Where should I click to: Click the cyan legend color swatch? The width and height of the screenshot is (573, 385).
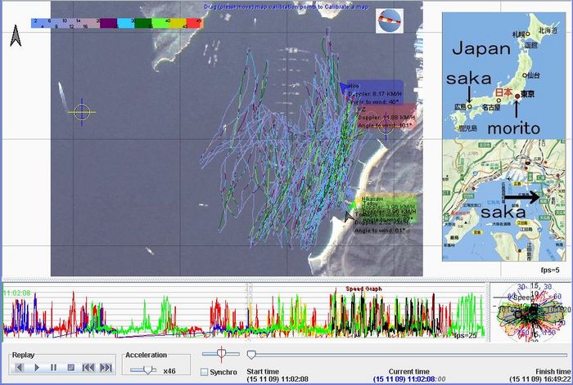[x=126, y=24]
